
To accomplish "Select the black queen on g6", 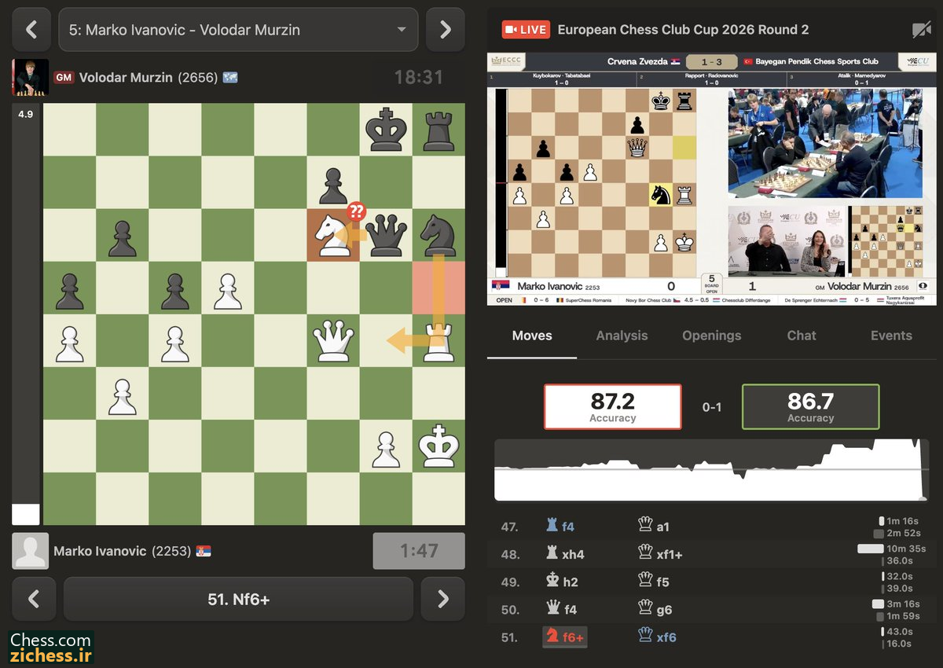I will click(x=386, y=235).
